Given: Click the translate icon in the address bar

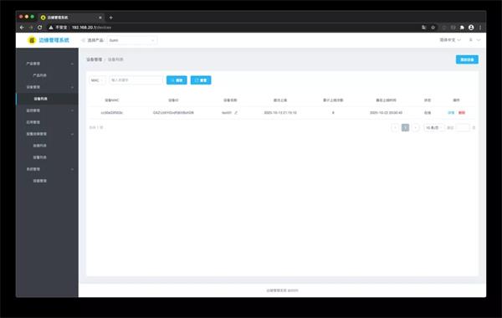Looking at the screenshot, I should coord(423,28).
